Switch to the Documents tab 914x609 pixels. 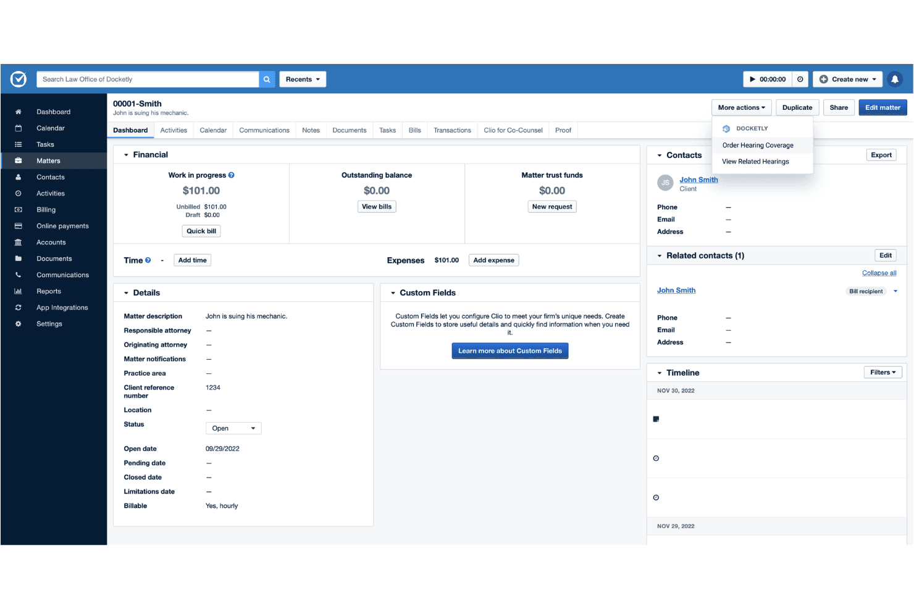pyautogui.click(x=350, y=130)
